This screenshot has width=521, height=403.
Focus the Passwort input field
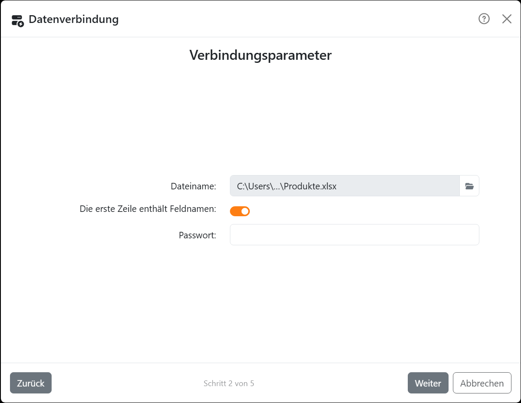pos(354,234)
